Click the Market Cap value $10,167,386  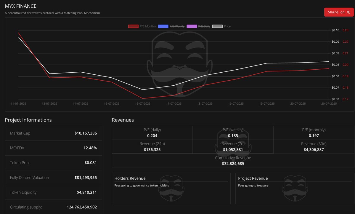(x=86, y=133)
